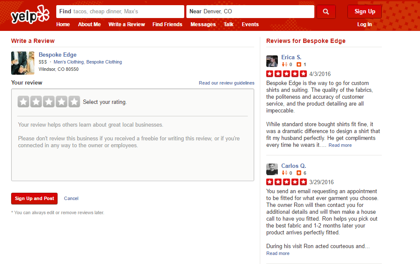Click Carlos Q.'s profile photo
The height and width of the screenshot is (264, 420).
[272, 169]
